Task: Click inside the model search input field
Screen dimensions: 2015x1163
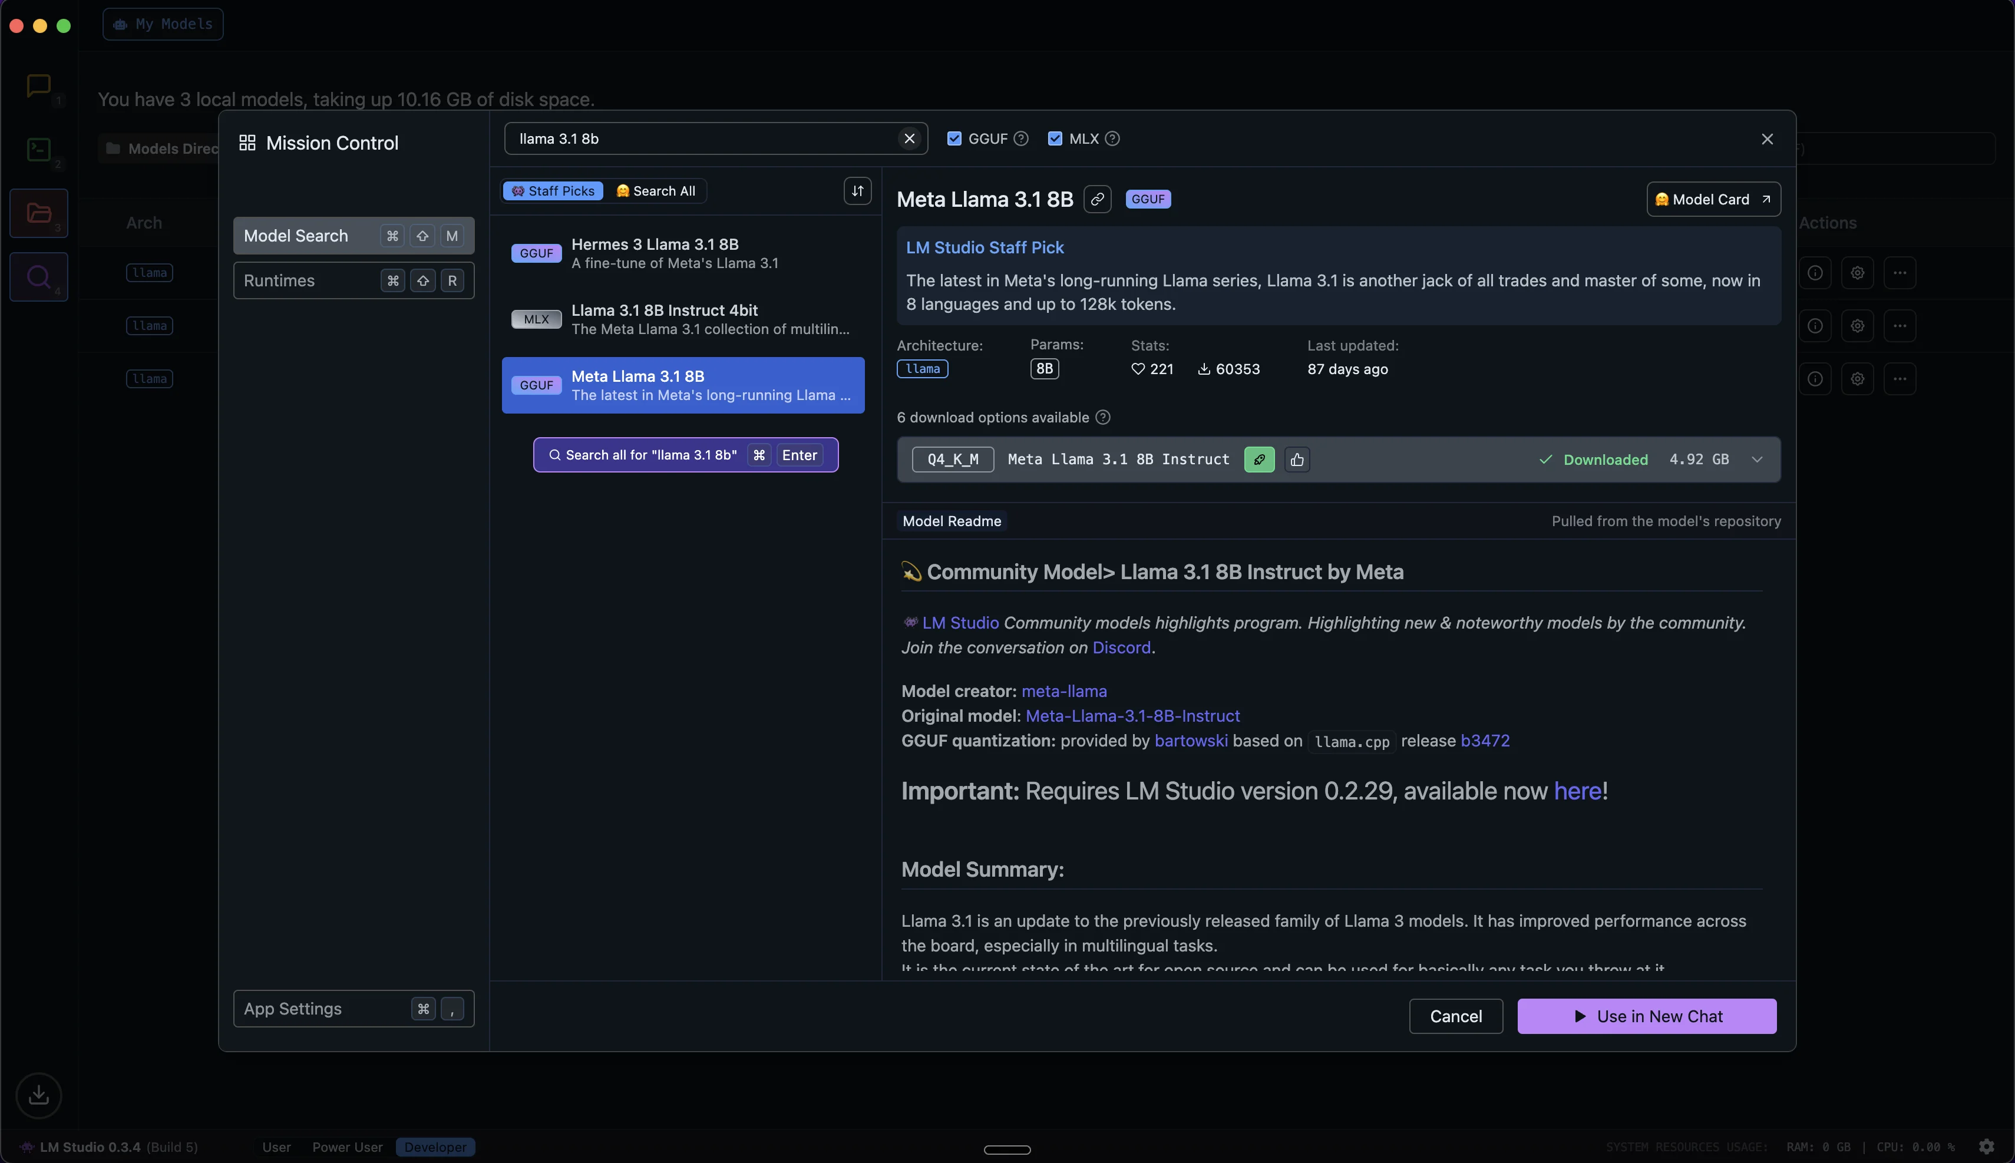Action: pos(703,138)
